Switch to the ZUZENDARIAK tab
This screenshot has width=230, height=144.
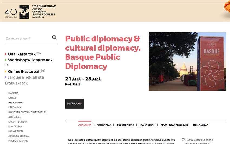coord(125,125)
